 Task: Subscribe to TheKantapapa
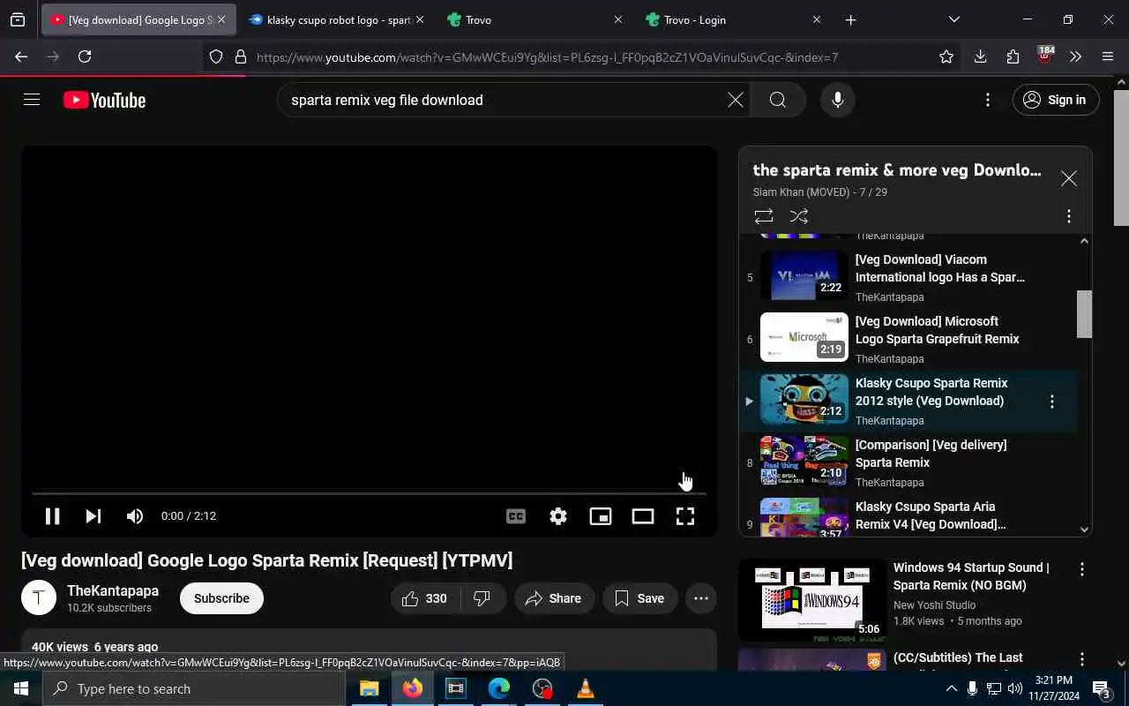point(221,598)
